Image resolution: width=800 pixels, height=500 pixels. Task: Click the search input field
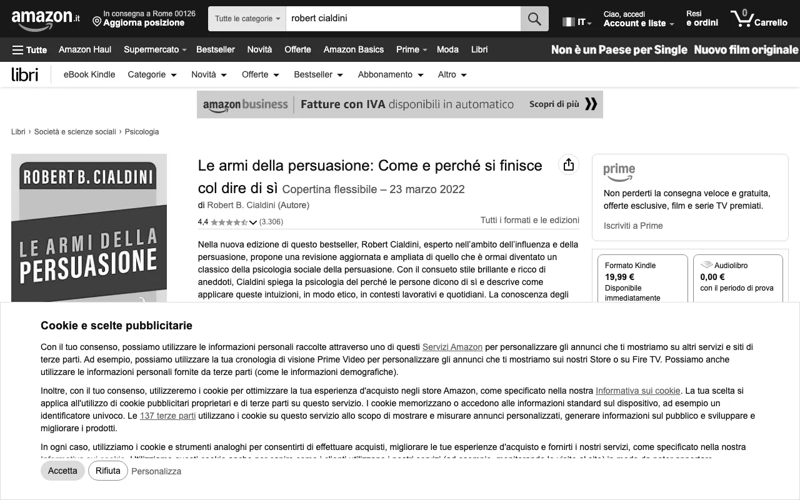pos(403,19)
